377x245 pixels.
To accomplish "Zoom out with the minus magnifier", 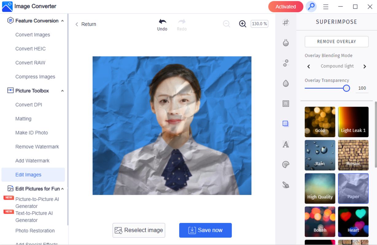I will point(227,24).
